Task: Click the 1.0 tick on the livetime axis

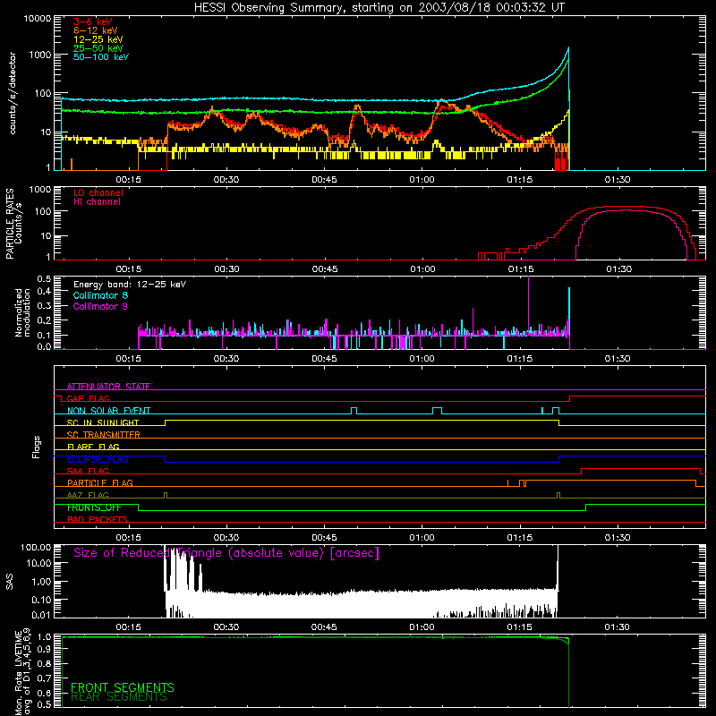Action: click(44, 636)
